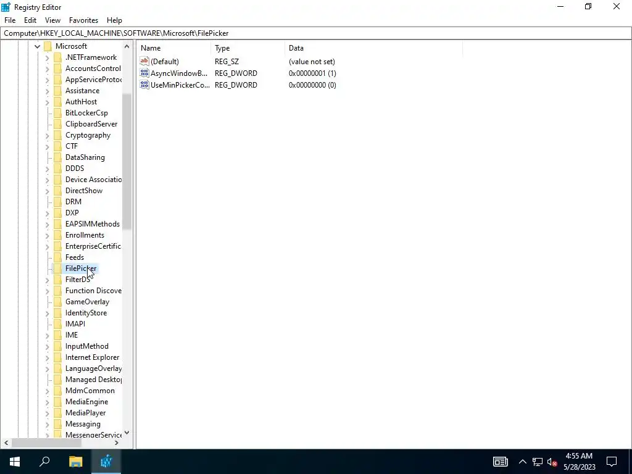Click the horizontal scroll right arrow
The image size is (632, 474).
[117, 443]
